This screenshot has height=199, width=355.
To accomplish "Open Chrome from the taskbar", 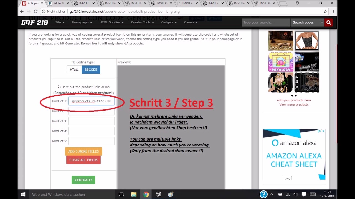I will click(146, 194).
